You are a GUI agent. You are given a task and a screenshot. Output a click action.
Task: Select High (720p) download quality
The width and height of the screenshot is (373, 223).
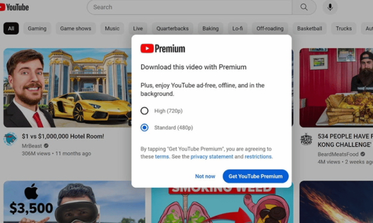pyautogui.click(x=145, y=111)
